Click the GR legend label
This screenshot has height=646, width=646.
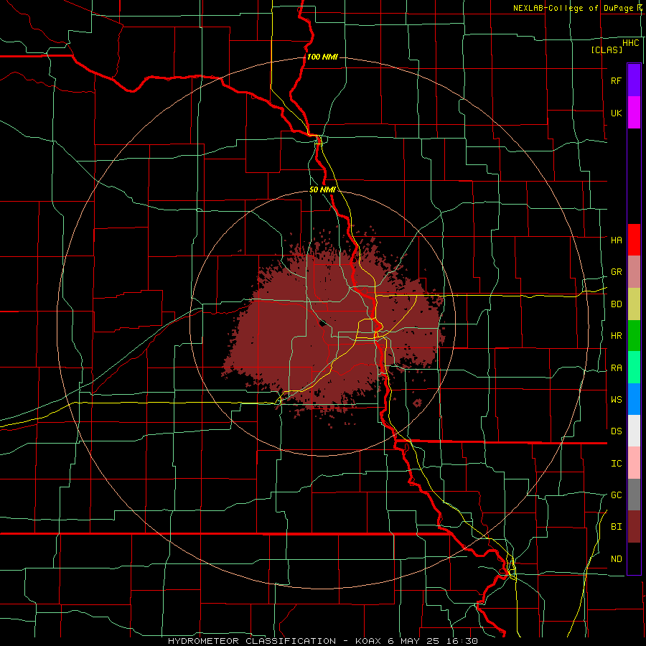coord(616,272)
